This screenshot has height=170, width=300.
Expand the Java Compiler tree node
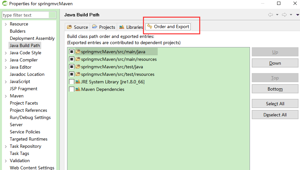tap(6, 60)
